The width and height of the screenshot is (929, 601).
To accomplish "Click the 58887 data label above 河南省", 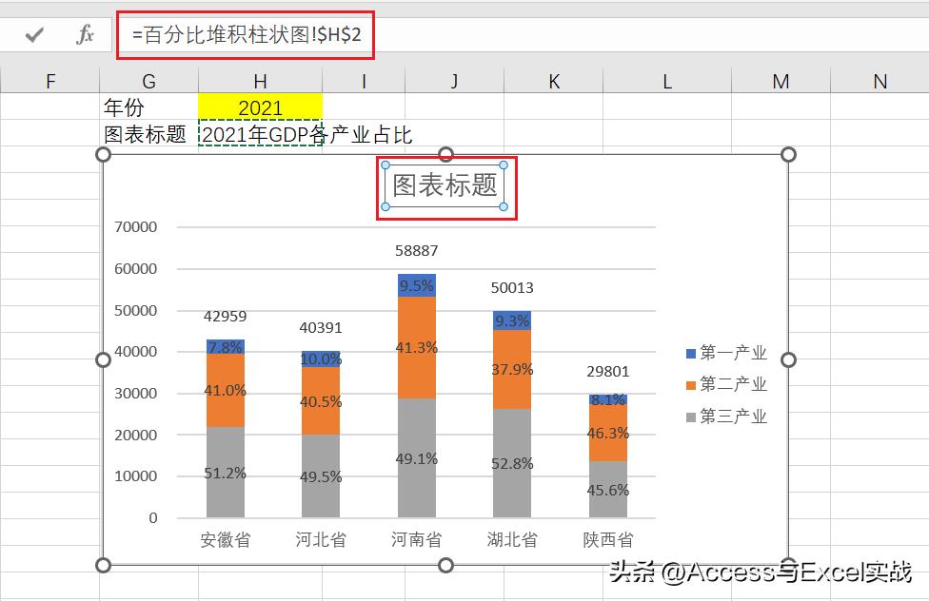I will tap(416, 250).
